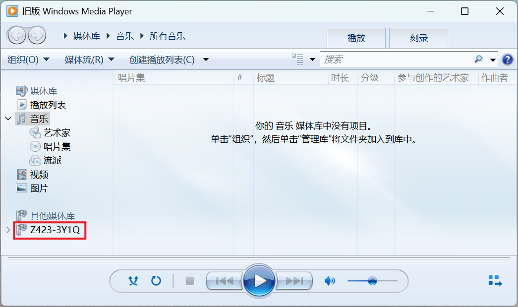Screen dimensions: 518x307
Task: Click the Windows Media Player title icon
Action: coord(12,11)
